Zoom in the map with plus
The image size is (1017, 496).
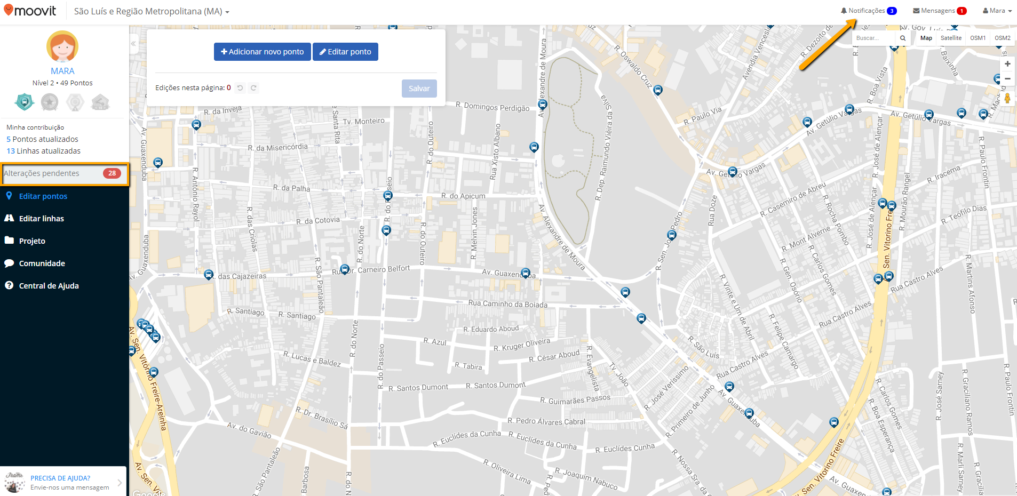click(1007, 64)
